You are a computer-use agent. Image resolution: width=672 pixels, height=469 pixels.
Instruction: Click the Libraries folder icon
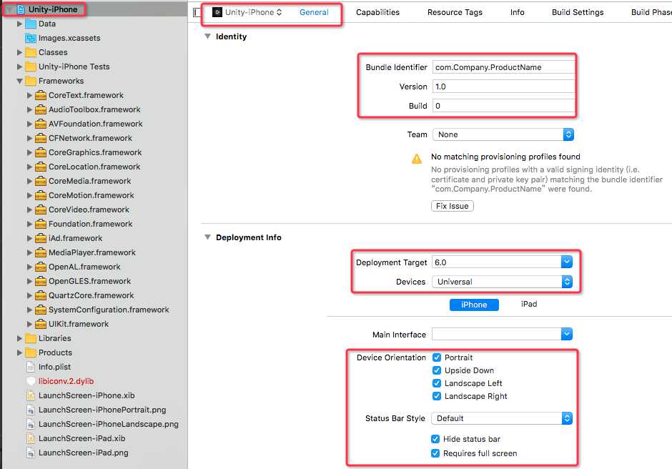pos(31,338)
